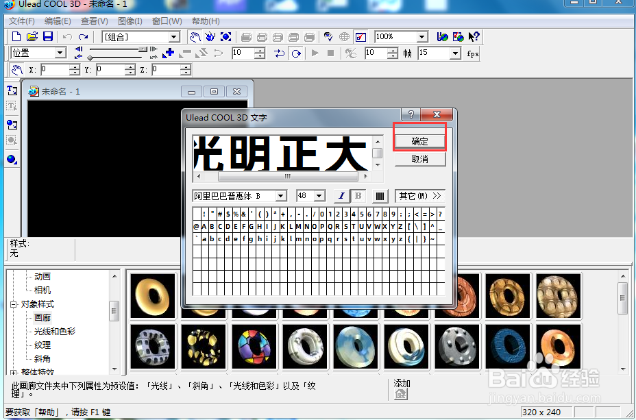Insert the ? character from the grid
The height and width of the screenshot is (420, 636).
pyautogui.click(x=440, y=214)
